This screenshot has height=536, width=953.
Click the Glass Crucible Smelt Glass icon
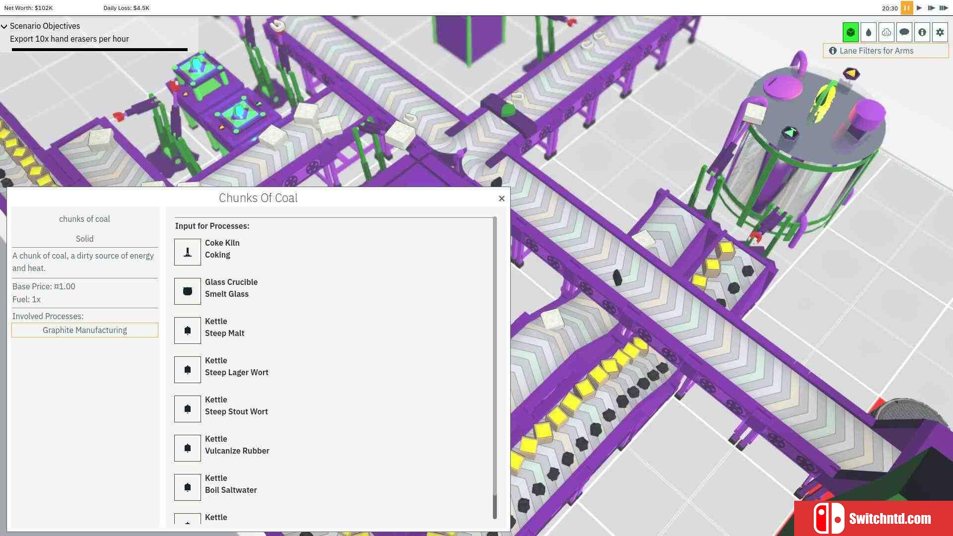click(188, 291)
